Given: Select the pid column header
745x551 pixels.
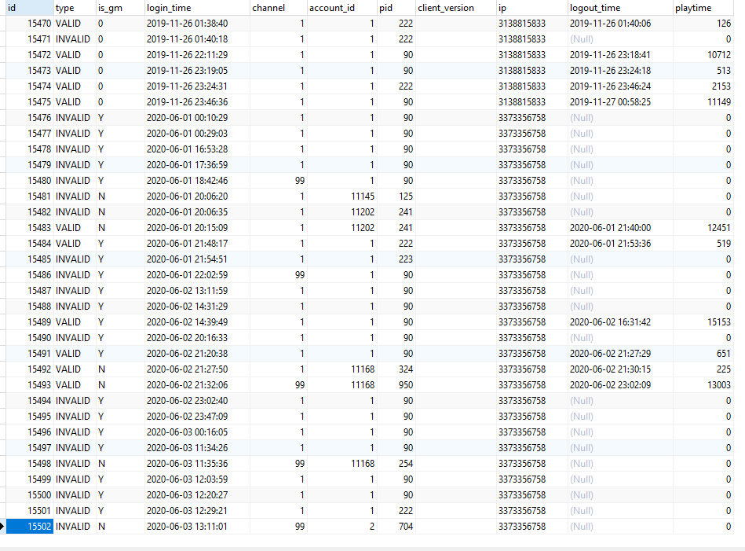Looking at the screenshot, I should (x=396, y=8).
